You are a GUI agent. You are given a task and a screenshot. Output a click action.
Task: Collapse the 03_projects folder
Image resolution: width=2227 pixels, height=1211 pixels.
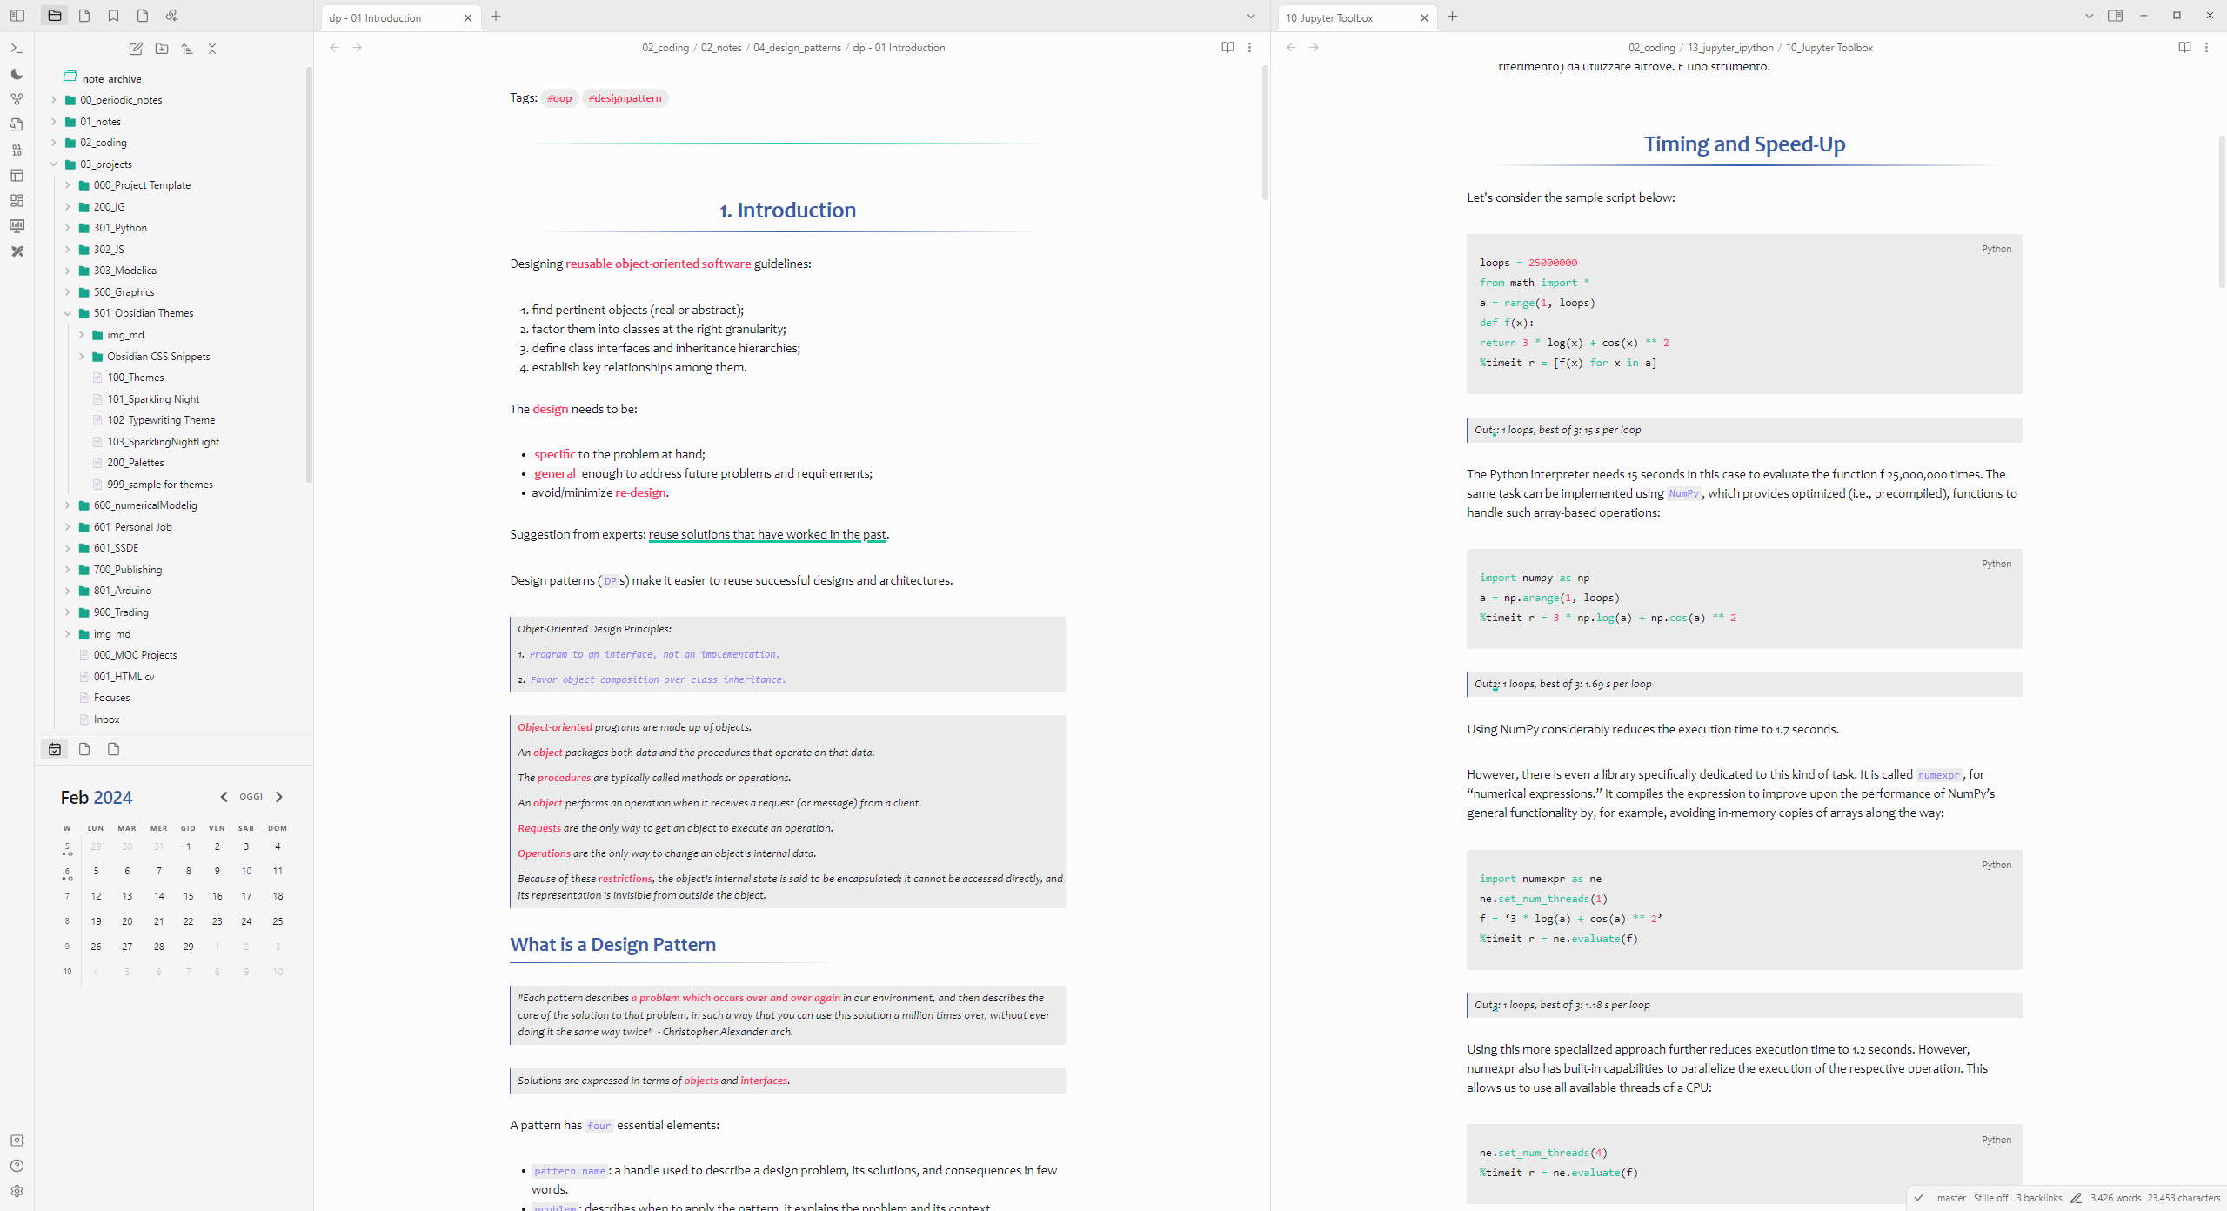(54, 164)
